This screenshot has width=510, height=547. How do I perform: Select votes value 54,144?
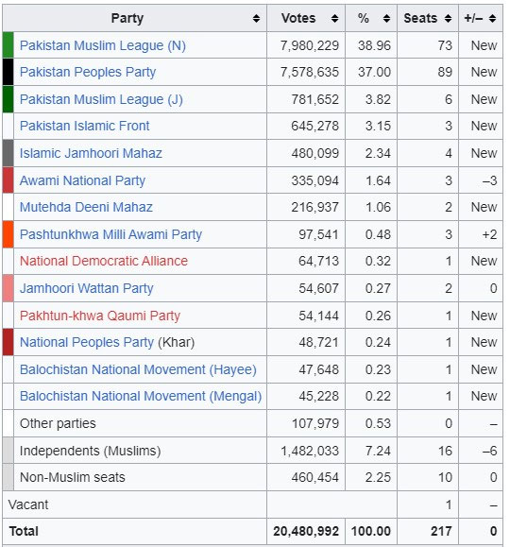[318, 316]
